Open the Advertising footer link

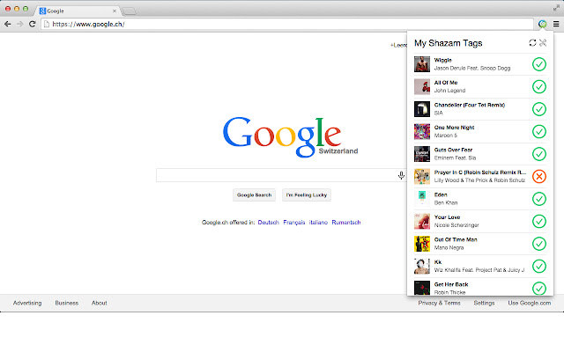click(27, 303)
